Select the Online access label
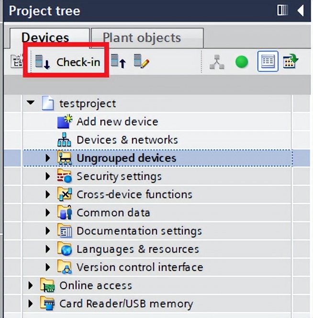The width and height of the screenshot is (313, 318). pos(96,285)
